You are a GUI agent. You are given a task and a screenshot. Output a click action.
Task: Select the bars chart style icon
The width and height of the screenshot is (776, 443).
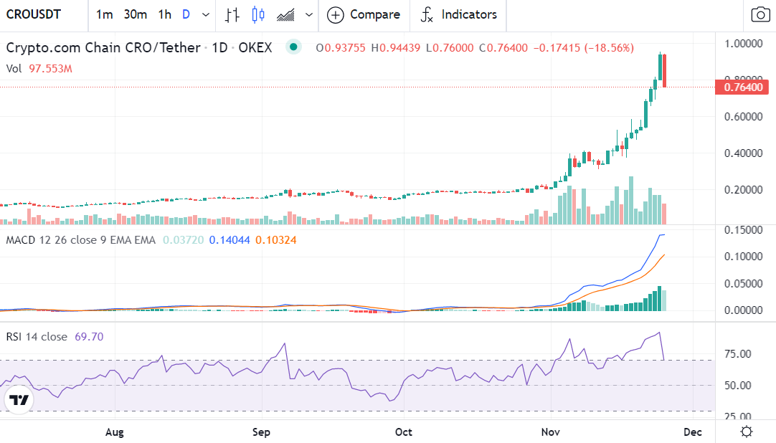(x=232, y=15)
